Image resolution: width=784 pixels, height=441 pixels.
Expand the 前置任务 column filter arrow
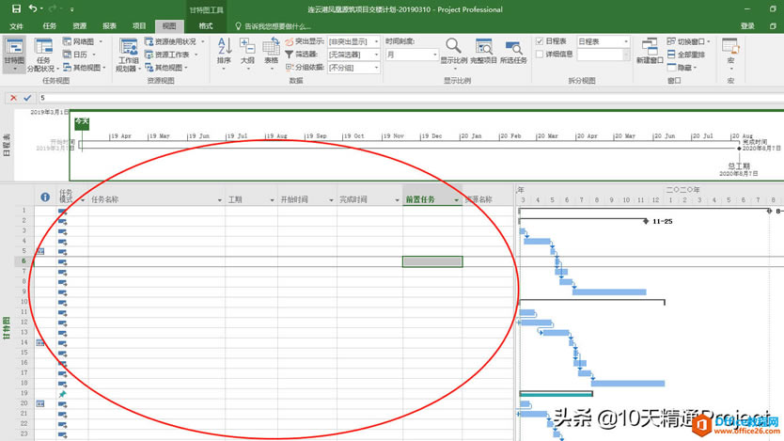(x=457, y=200)
